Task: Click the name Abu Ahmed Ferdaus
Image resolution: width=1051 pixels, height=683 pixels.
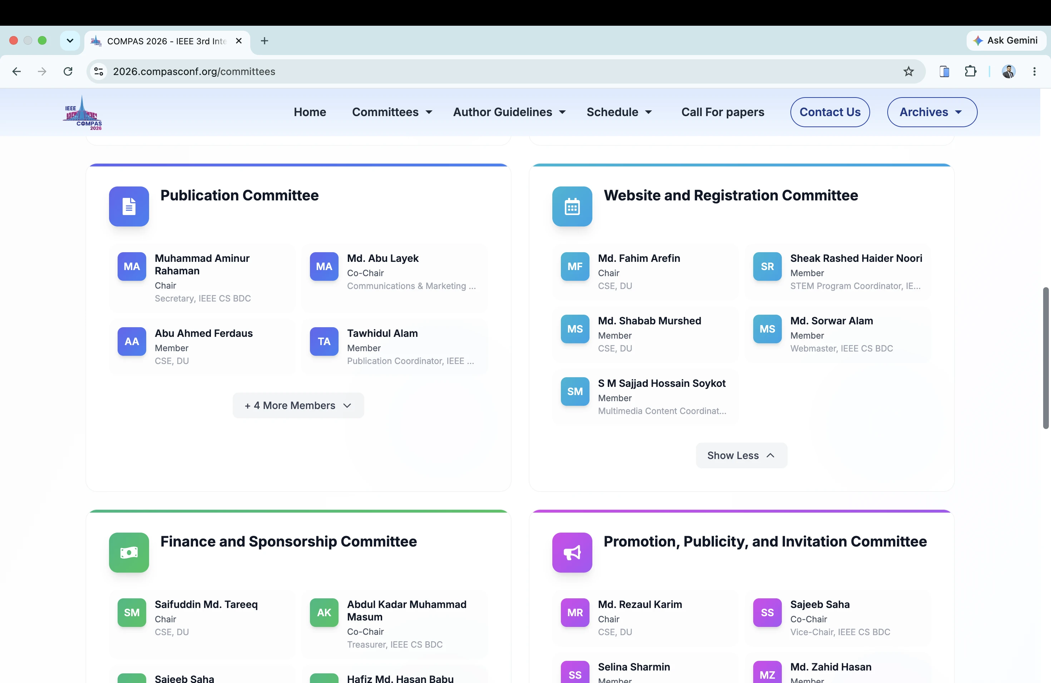Action: 203,334
